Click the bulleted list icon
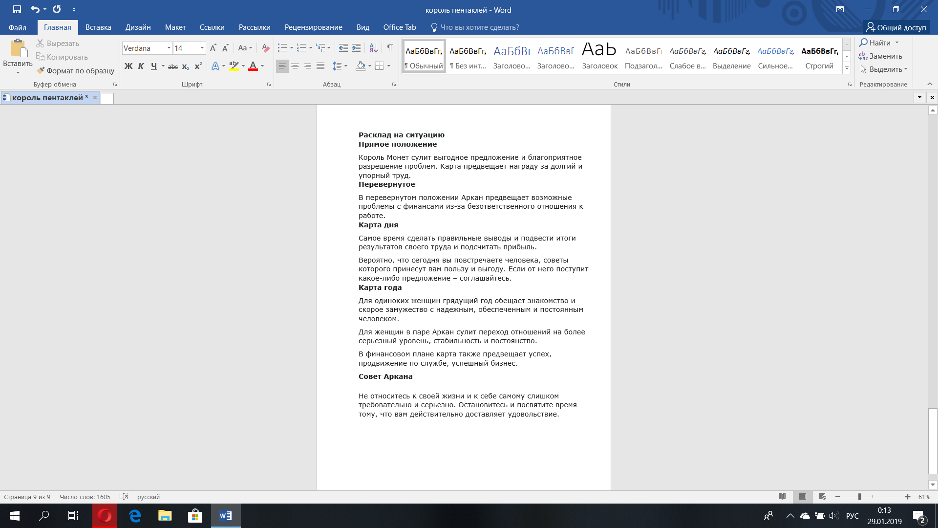The image size is (938, 528). pyautogui.click(x=282, y=48)
